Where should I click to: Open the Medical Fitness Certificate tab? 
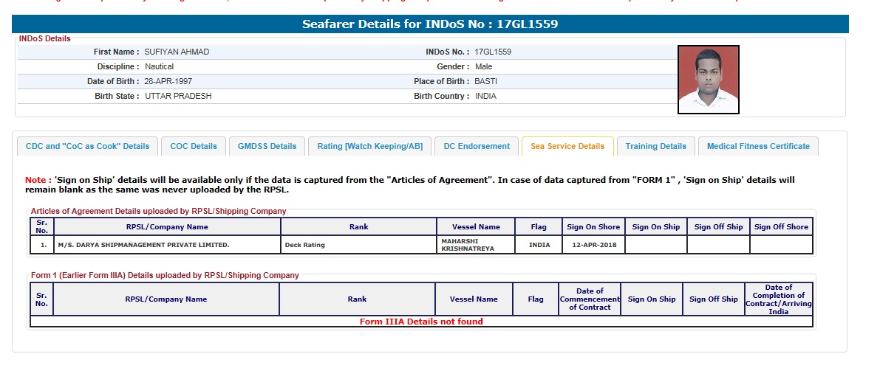click(x=758, y=146)
